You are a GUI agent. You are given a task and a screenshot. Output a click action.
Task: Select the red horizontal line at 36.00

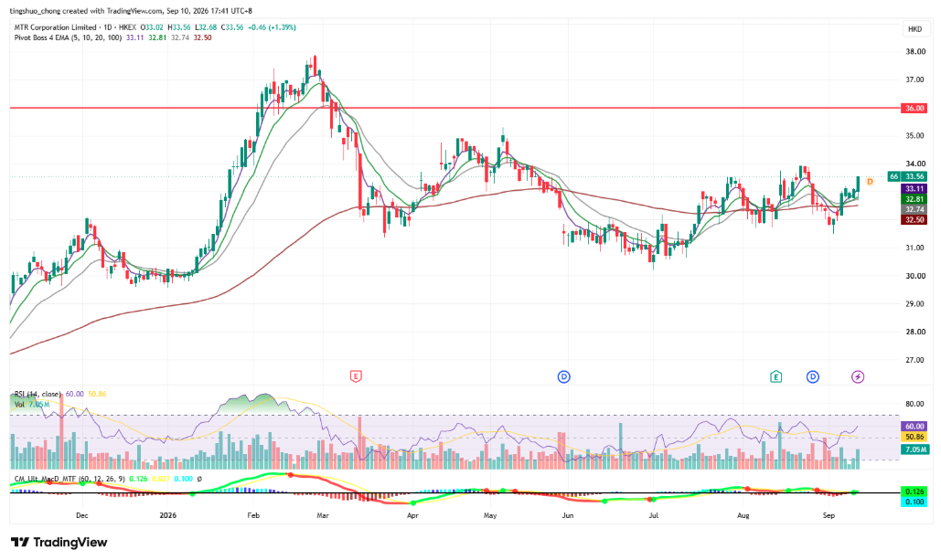click(454, 108)
